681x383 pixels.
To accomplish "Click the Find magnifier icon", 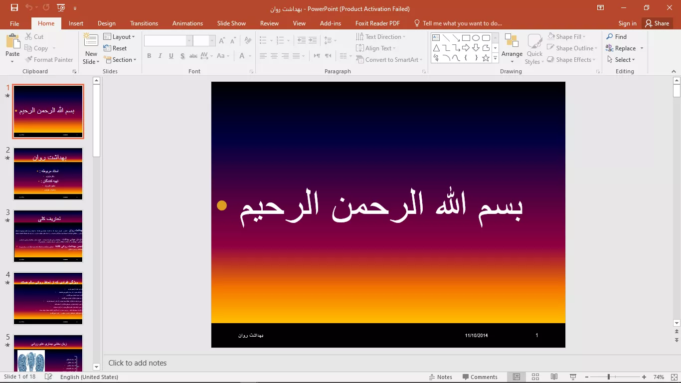I will (x=610, y=37).
